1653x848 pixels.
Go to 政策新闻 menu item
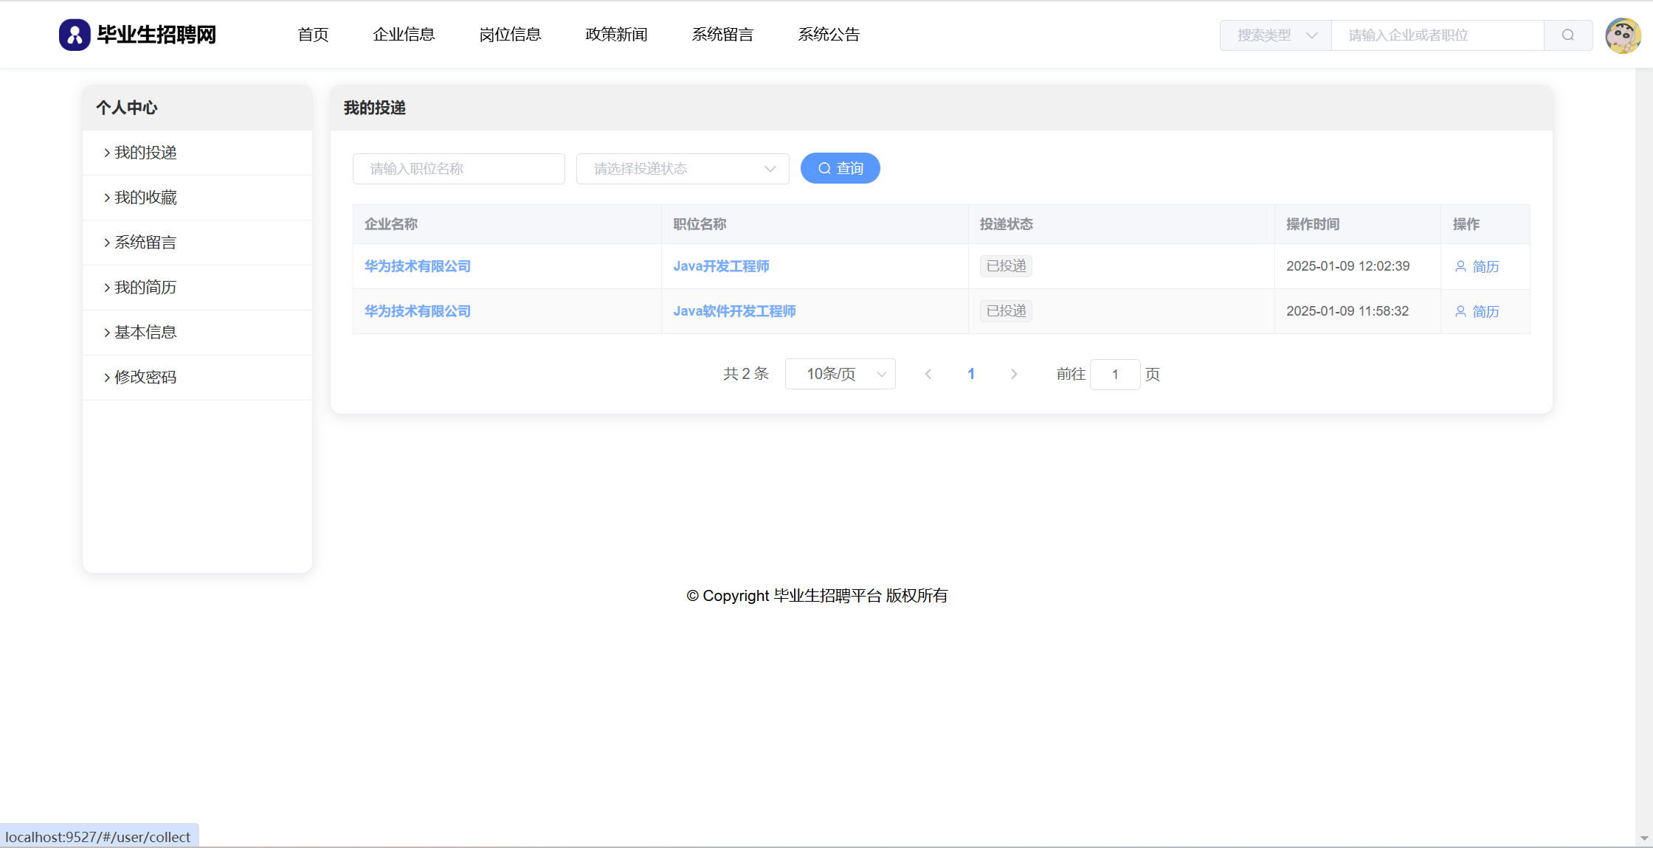(616, 35)
